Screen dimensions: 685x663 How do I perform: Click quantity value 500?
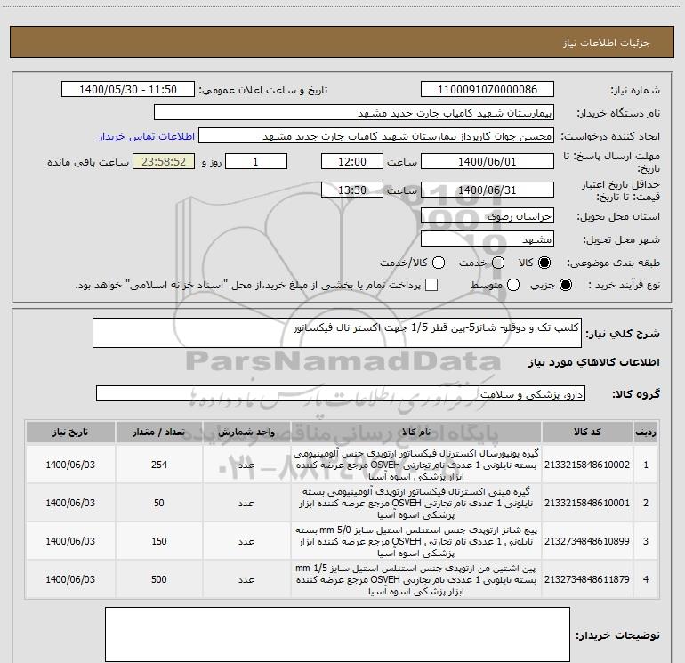click(x=159, y=579)
